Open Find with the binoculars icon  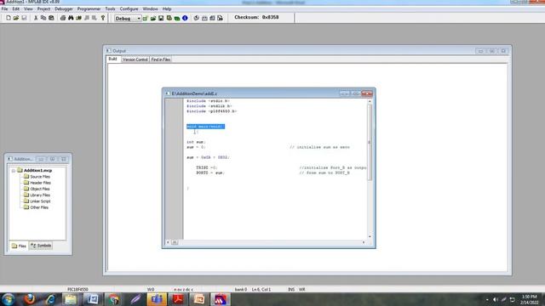pos(71,18)
